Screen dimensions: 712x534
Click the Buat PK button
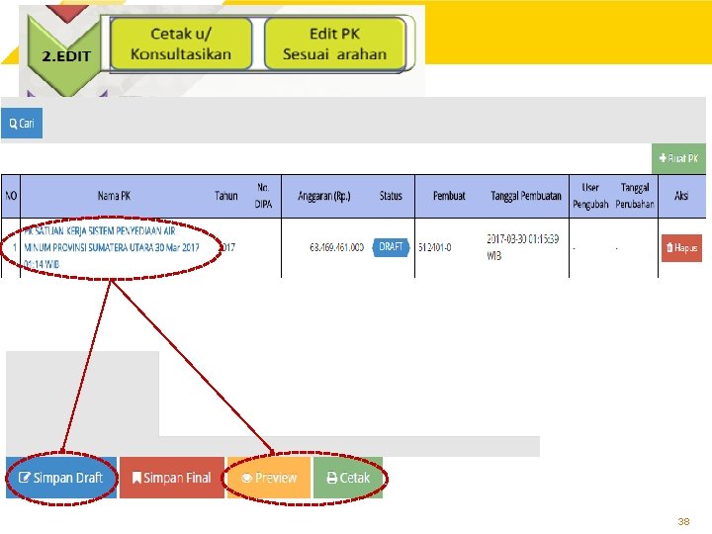pyautogui.click(x=678, y=158)
